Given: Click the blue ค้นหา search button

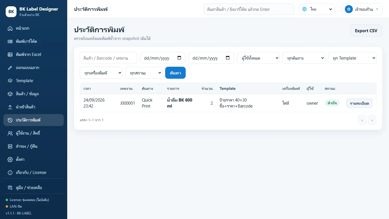Looking at the screenshot, I should point(175,73).
